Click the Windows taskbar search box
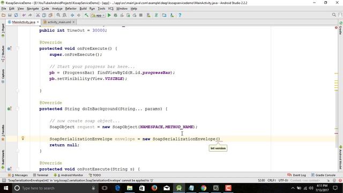 pyautogui.click(x=55, y=188)
